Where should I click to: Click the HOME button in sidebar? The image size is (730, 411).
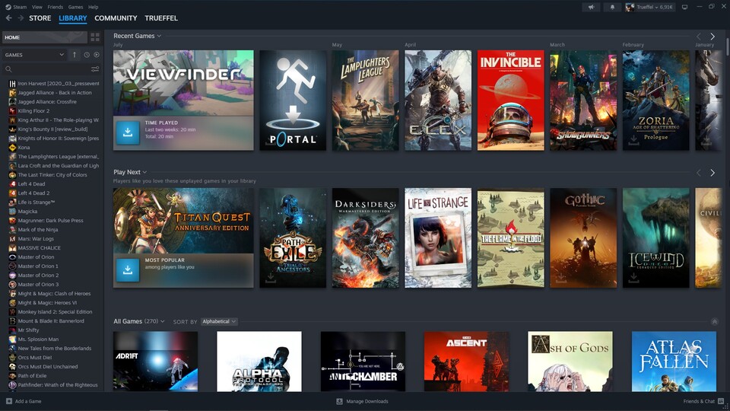[x=45, y=37]
